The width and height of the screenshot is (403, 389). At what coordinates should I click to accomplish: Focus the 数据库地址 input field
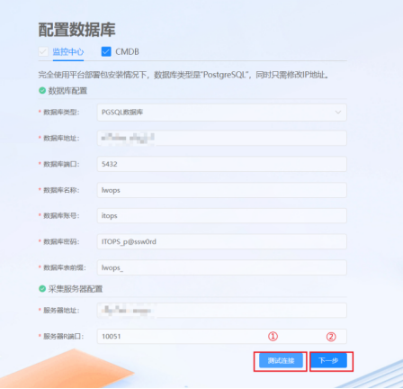(222, 138)
